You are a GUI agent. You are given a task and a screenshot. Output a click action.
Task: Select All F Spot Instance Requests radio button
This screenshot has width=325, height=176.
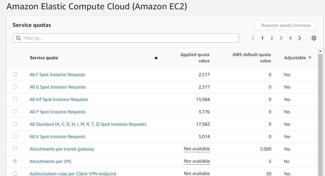[x=15, y=74]
